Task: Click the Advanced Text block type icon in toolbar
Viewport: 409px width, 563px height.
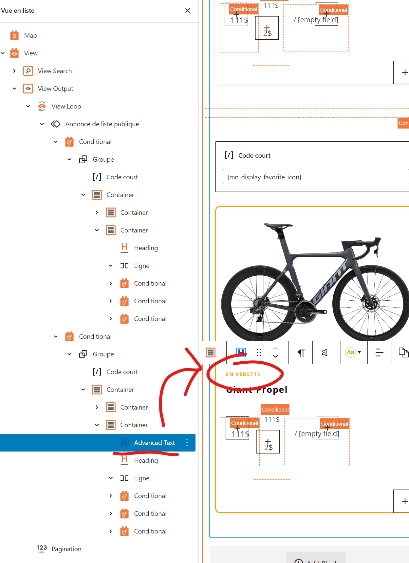Action: pos(241,352)
